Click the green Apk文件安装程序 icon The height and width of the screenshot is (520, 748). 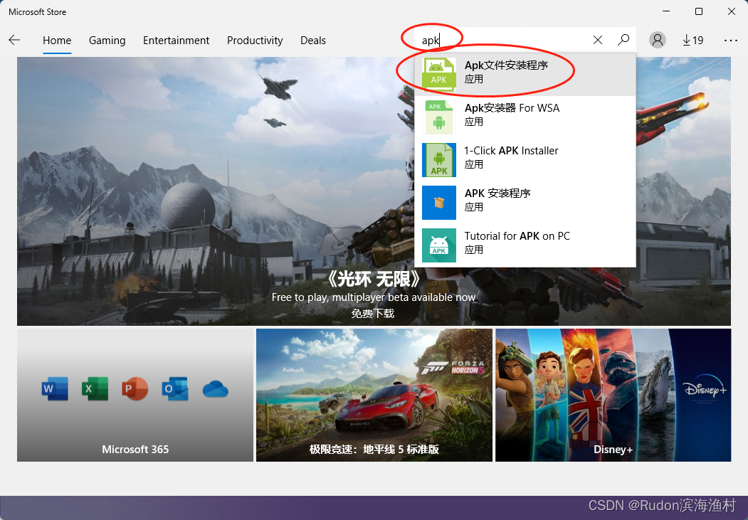(439, 75)
